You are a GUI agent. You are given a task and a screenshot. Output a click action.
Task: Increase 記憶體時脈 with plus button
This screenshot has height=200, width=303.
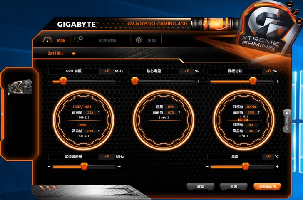(x=119, y=167)
